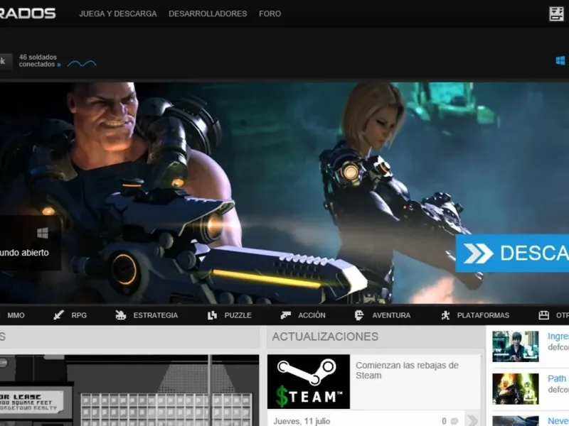
Task: Open the JUEGA Y DESCARGA menu
Action: point(118,13)
